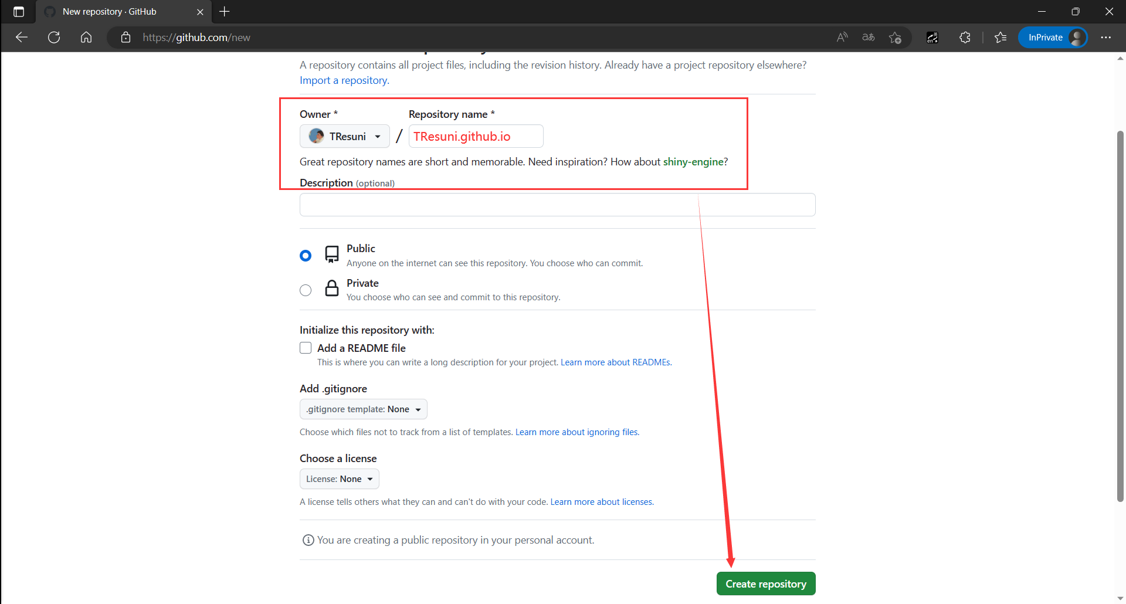Use the suggested name shiny-engine
1126x604 pixels.
point(693,162)
